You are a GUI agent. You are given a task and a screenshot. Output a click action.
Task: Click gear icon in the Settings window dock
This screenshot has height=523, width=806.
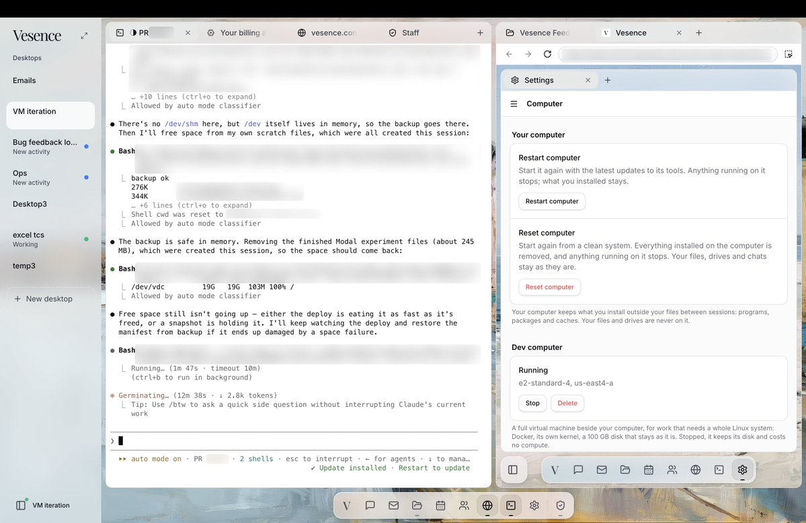(742, 469)
